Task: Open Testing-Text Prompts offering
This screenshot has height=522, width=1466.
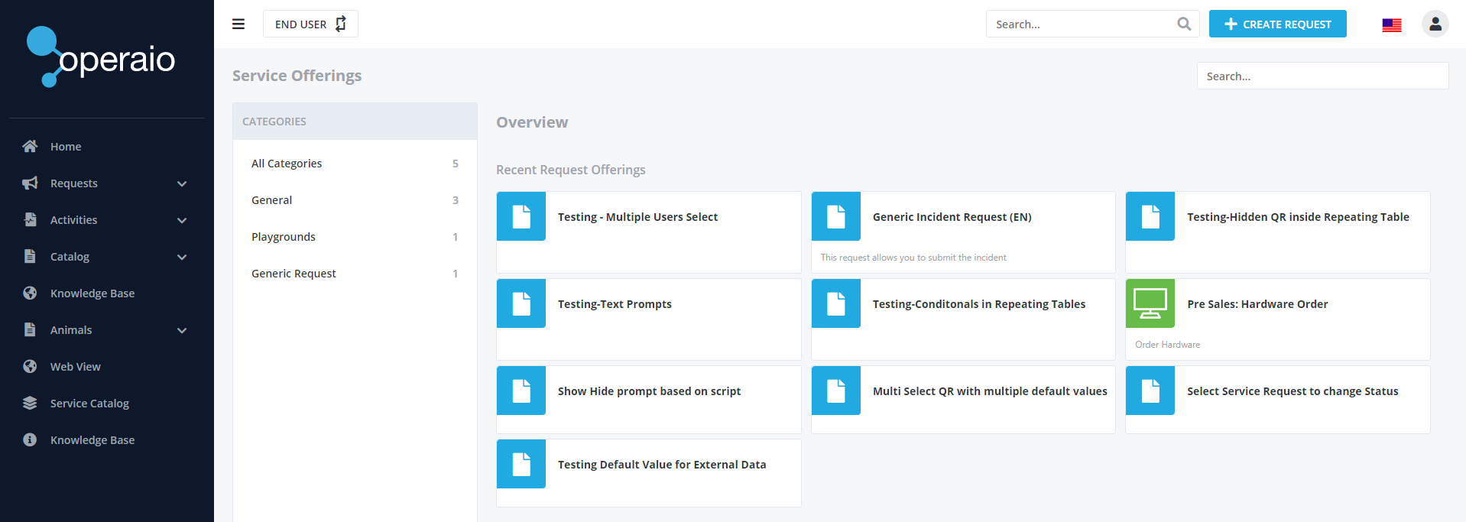Action: pos(615,304)
